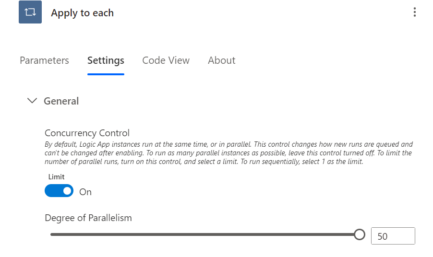Click the "Limit" label above the switch
Screen dimensions: 433x257
(56, 177)
